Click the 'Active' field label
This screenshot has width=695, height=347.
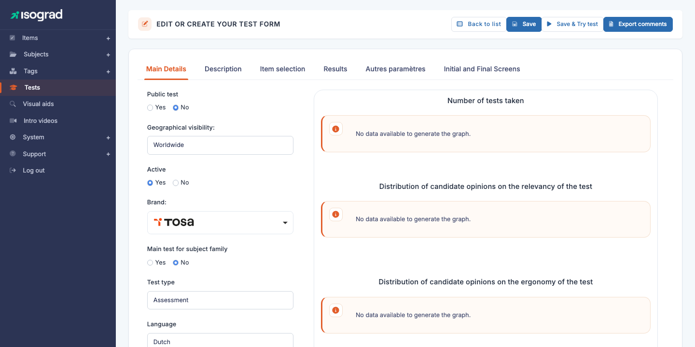tap(156, 170)
